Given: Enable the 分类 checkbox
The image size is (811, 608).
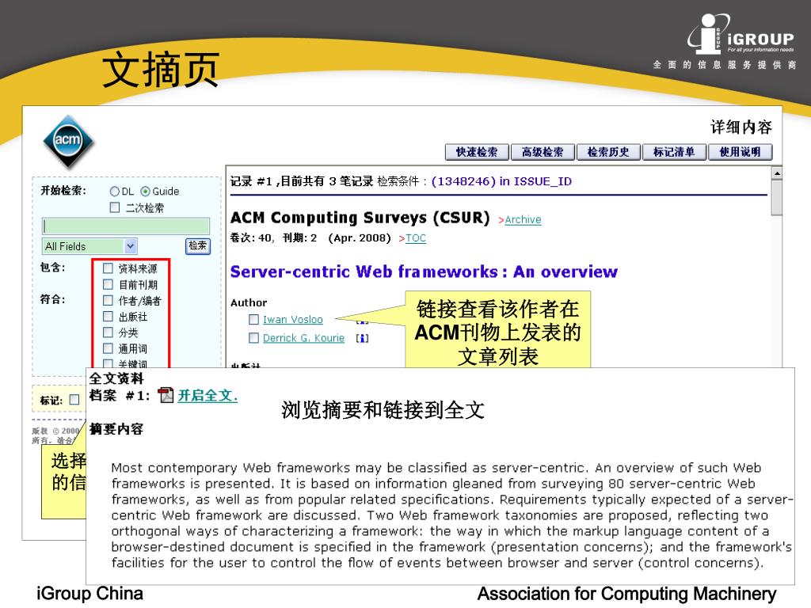Looking at the screenshot, I should click(x=108, y=332).
